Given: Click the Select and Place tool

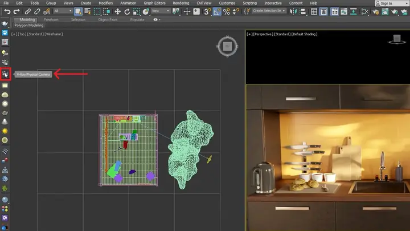Looking at the screenshot, I should (x=146, y=11).
